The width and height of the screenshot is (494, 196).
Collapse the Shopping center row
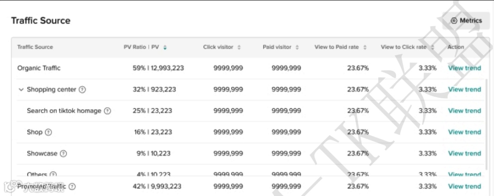click(21, 90)
